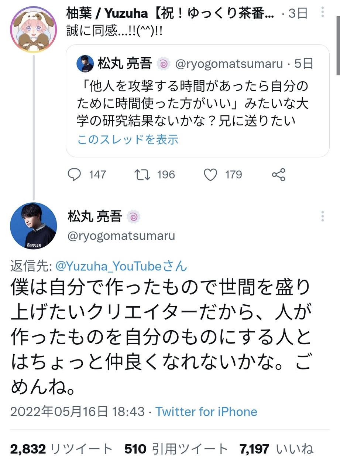Click the verified badge beside 松丸 亮吾 in quote

tap(163, 64)
